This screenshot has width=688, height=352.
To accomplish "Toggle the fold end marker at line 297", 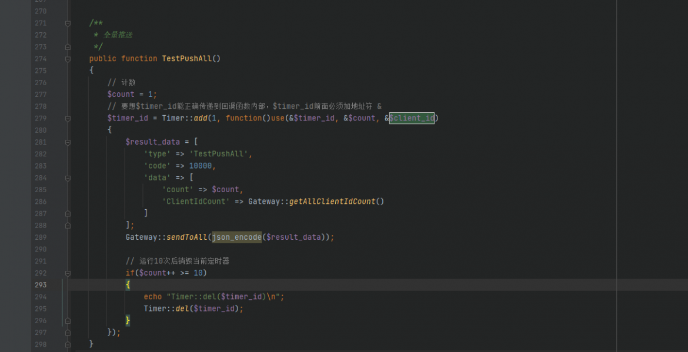I will (68, 332).
